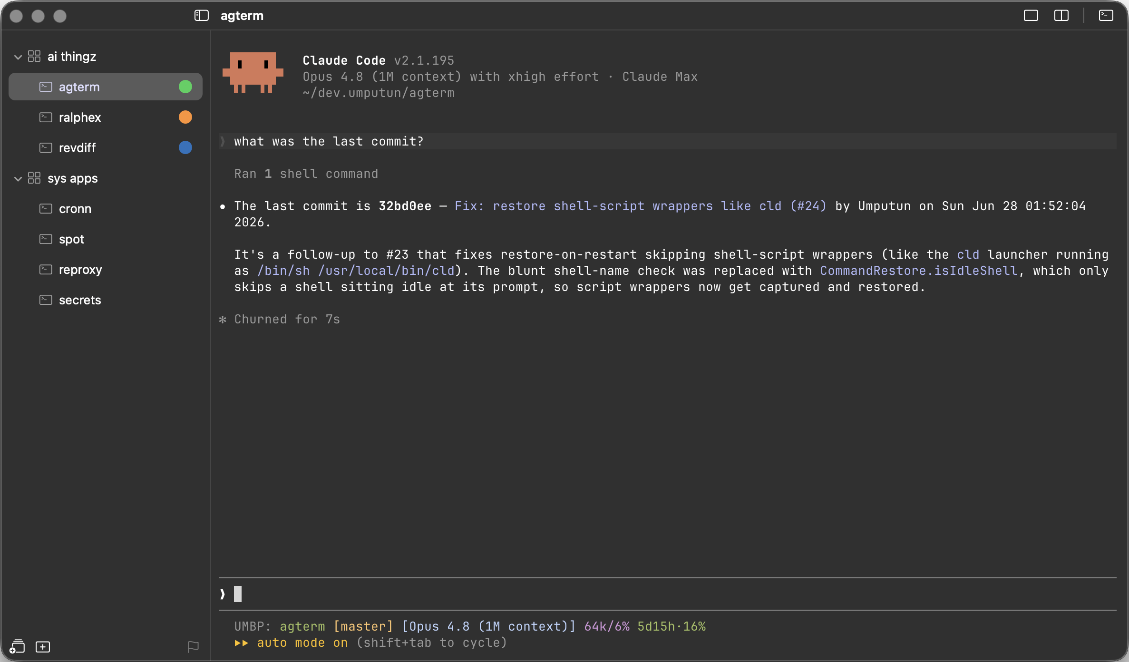Toggle the sidebar panel icon

202,16
